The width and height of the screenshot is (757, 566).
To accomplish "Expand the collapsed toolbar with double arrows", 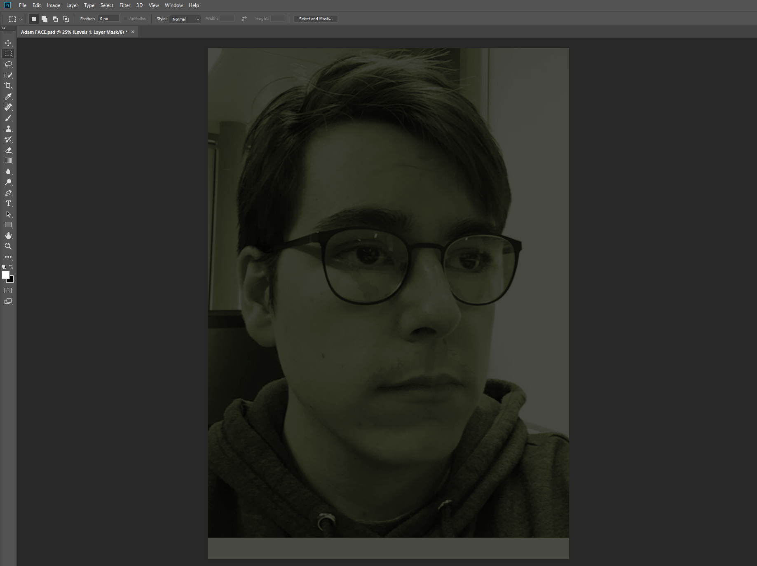I will pos(4,28).
